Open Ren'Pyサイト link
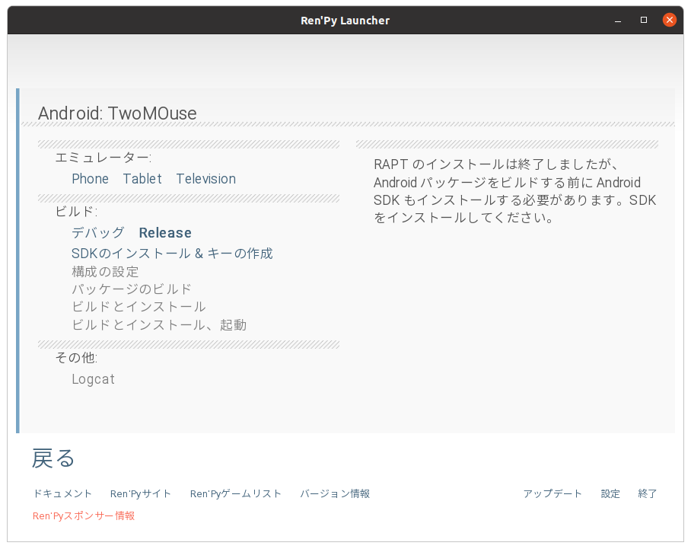Viewport: 691px width, 549px height. click(x=141, y=493)
